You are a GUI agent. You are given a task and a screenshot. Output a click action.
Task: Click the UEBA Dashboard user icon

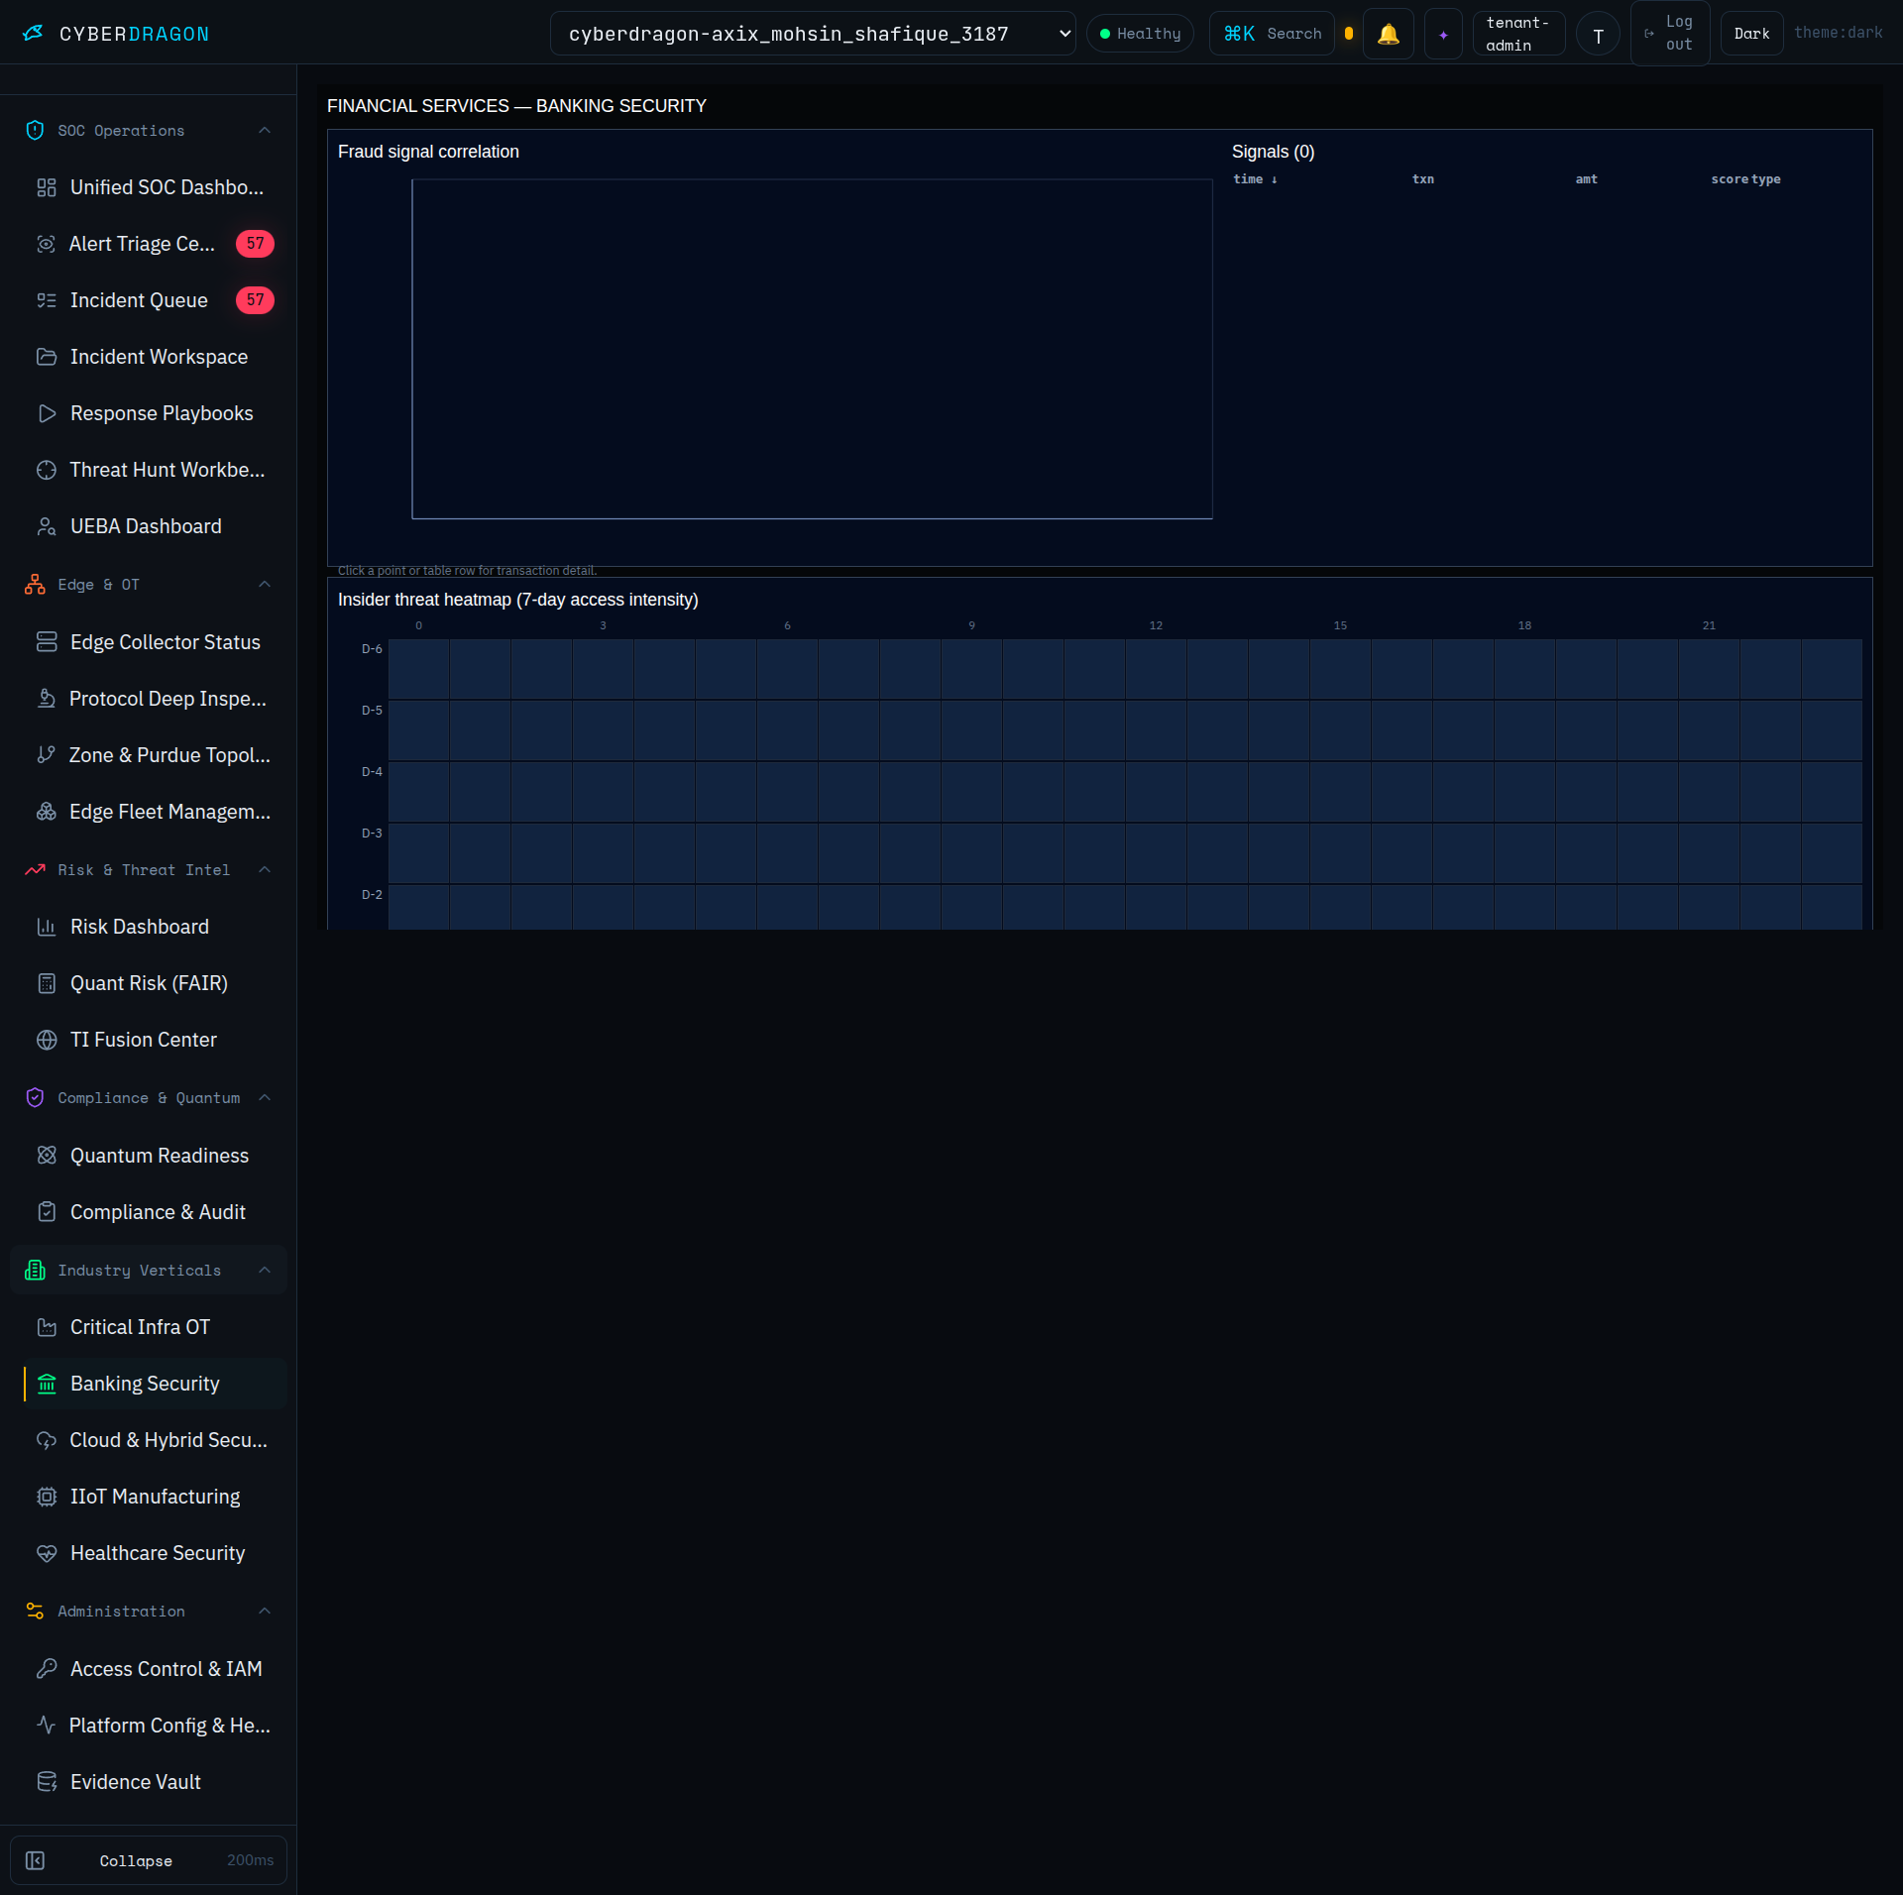pyautogui.click(x=47, y=526)
